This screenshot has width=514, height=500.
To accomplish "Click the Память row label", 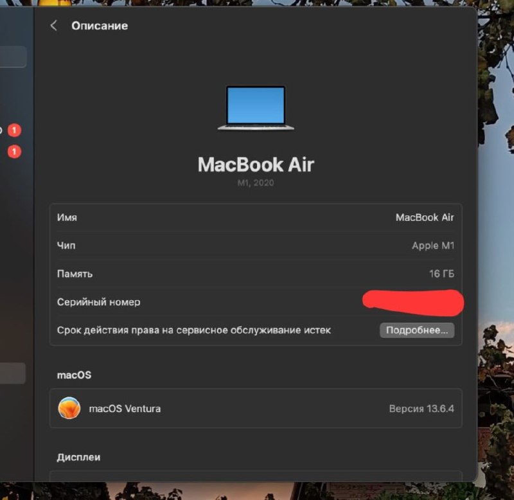I will 75,274.
